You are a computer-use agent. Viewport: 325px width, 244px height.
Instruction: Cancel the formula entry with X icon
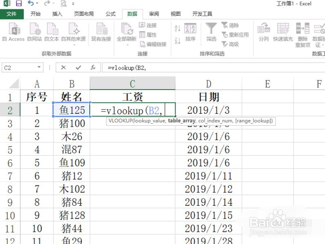point(64,68)
